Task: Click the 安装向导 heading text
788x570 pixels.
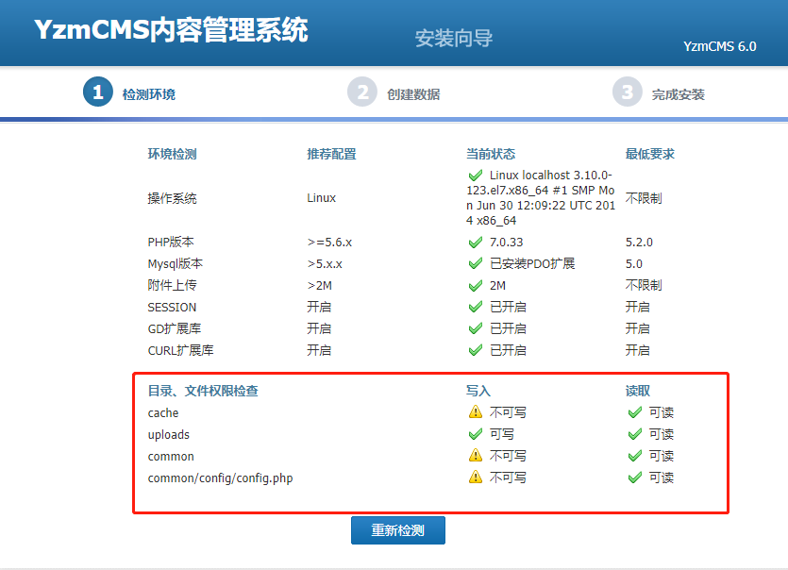Action: (x=454, y=38)
